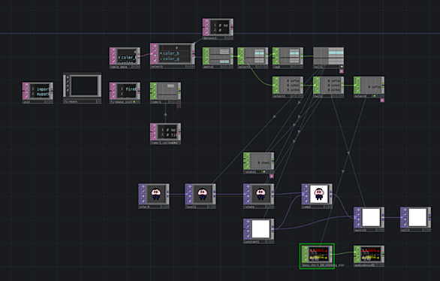
Task: Click the pink export badge below timer1
Action: tap(179, 106)
